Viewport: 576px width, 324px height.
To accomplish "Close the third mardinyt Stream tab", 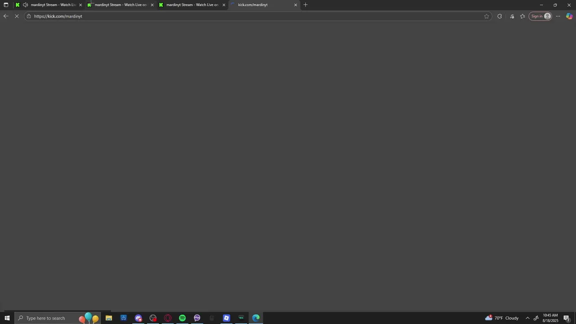I will click(224, 5).
